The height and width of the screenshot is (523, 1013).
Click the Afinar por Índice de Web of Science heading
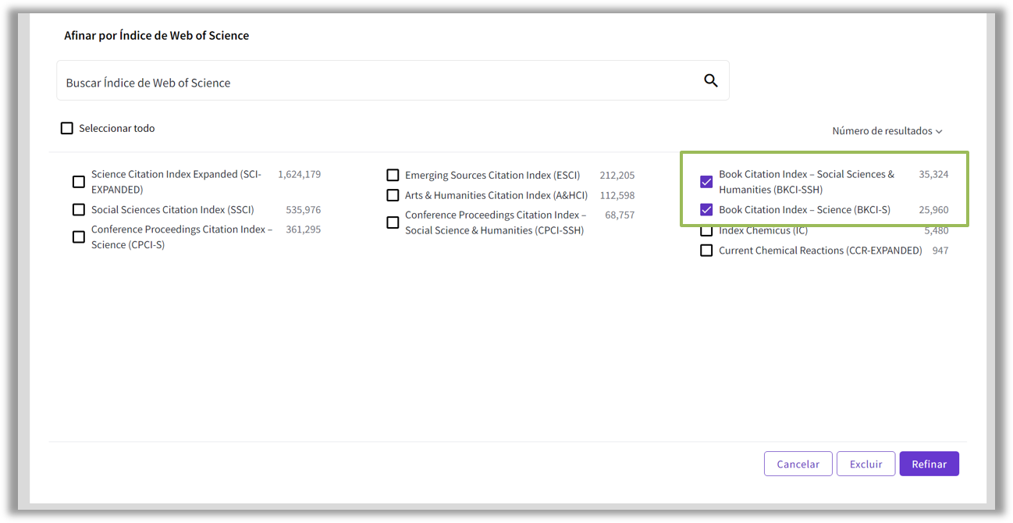pyautogui.click(x=157, y=35)
